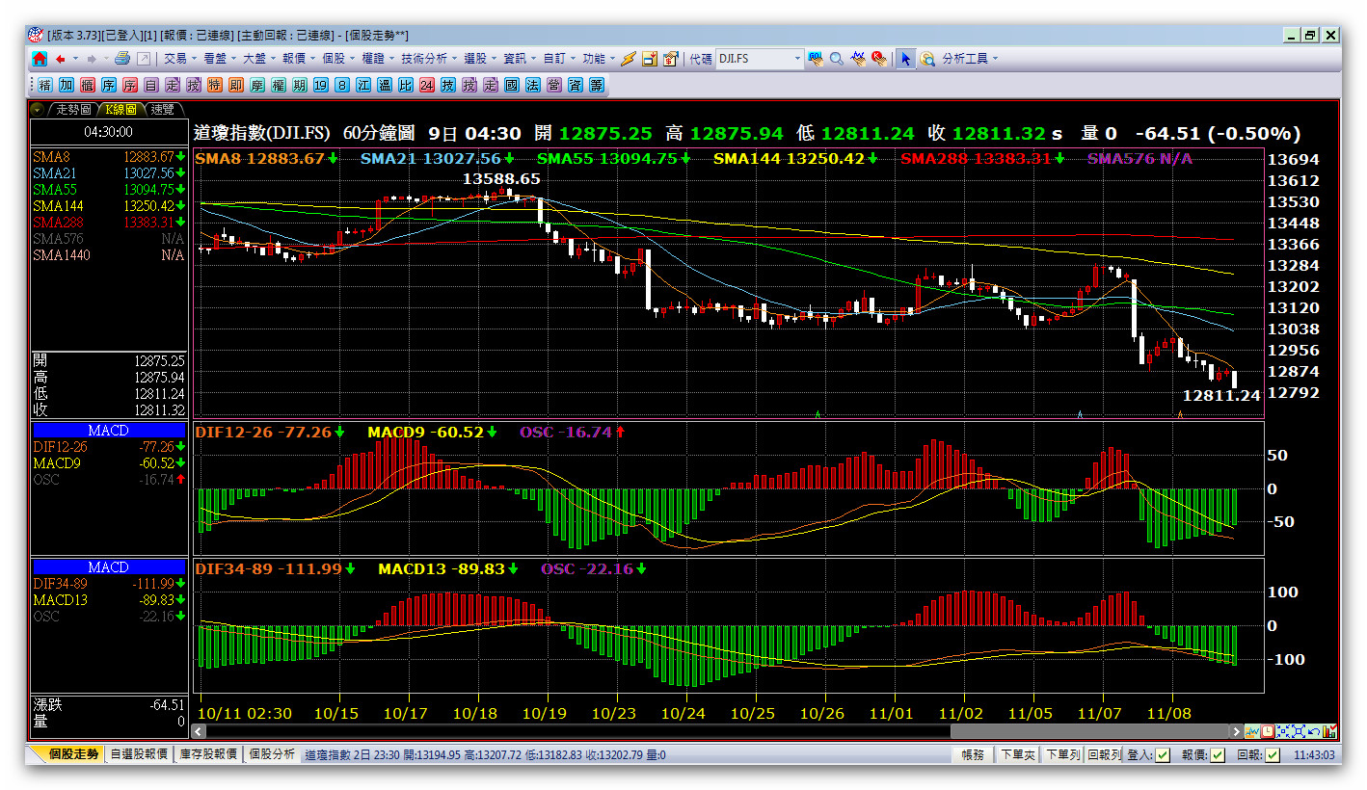
Task: Toggle the 登入 checkbox
Action: (x=1163, y=754)
